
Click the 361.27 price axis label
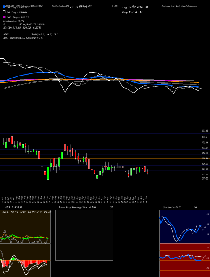pyautogui.click(x=205, y=148)
